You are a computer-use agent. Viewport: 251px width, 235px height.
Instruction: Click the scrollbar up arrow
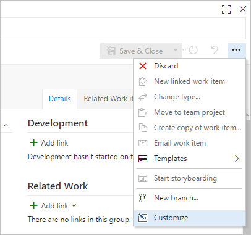247,115
